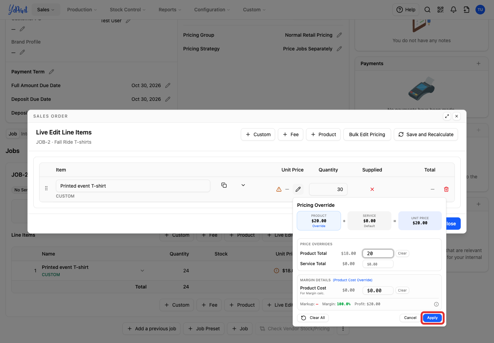Open the Production menu
This screenshot has height=343, width=494.
(82, 10)
